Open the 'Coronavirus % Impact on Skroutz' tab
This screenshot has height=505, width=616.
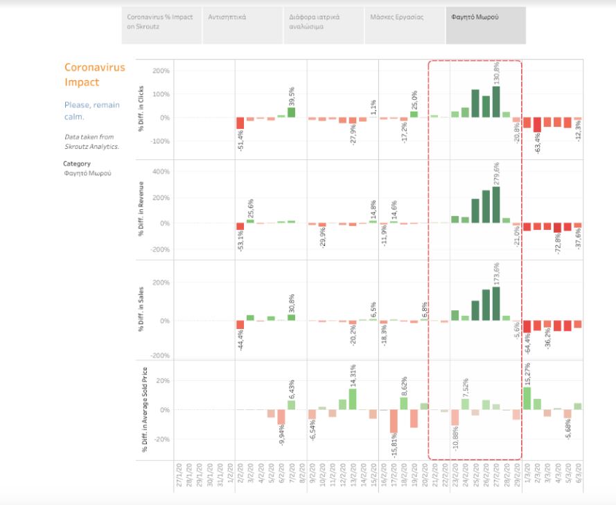coord(161,26)
